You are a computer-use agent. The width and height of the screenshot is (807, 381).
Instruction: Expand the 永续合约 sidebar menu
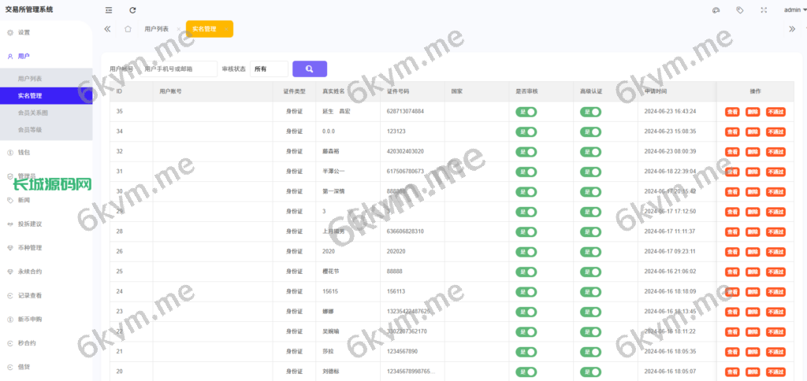point(46,272)
